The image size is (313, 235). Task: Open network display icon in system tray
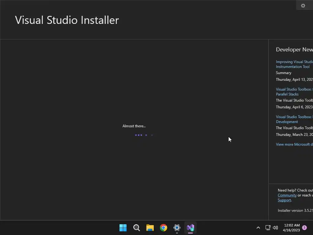[268, 228]
